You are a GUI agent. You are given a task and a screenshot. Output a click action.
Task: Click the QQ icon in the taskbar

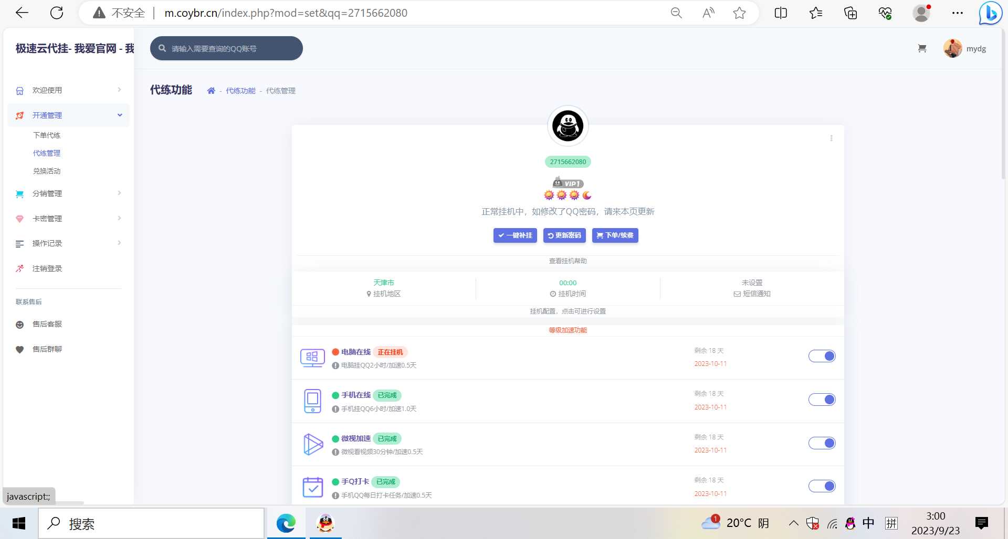(x=324, y=523)
